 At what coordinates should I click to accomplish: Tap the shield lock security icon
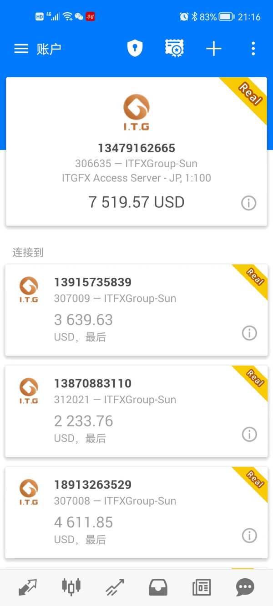point(135,48)
